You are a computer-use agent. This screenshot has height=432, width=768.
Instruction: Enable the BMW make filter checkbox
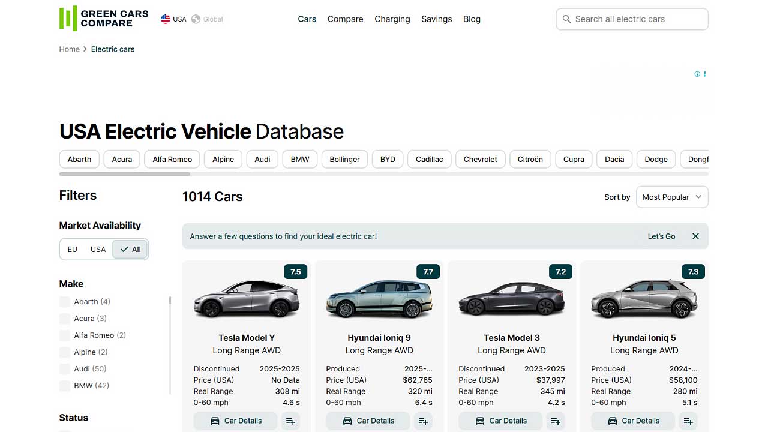pyautogui.click(x=64, y=385)
